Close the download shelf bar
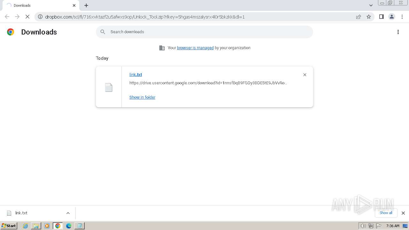The width and height of the screenshot is (409, 230). 403,213
